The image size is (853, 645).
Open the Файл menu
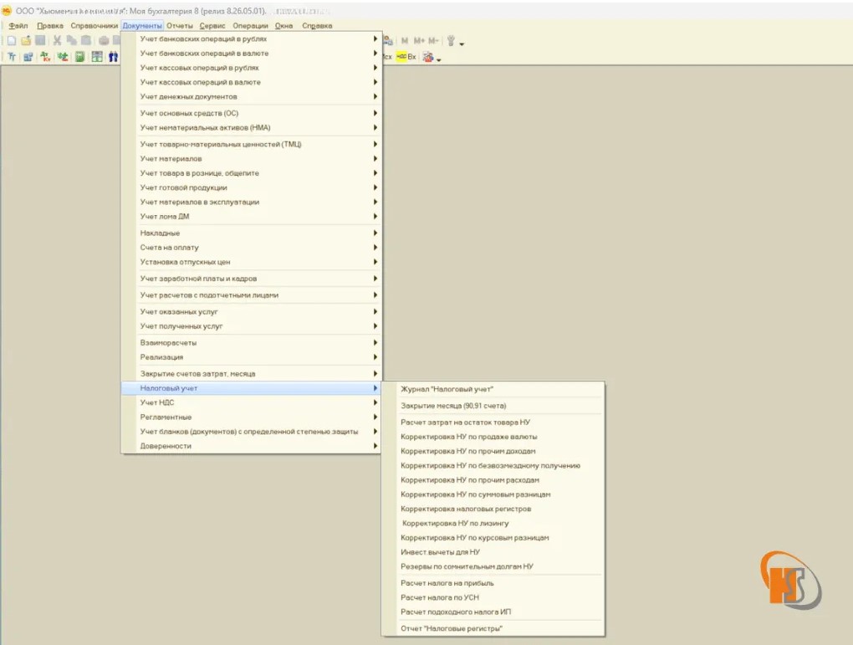18,26
